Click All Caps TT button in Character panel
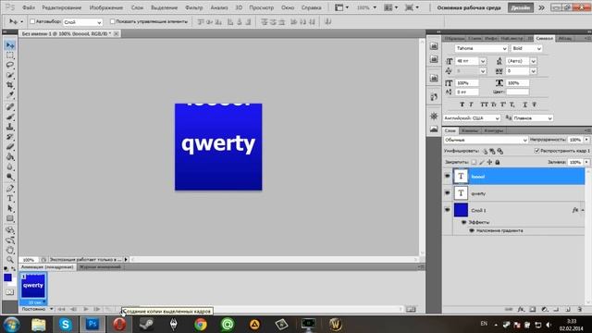This screenshot has height=333, width=592. (484, 105)
